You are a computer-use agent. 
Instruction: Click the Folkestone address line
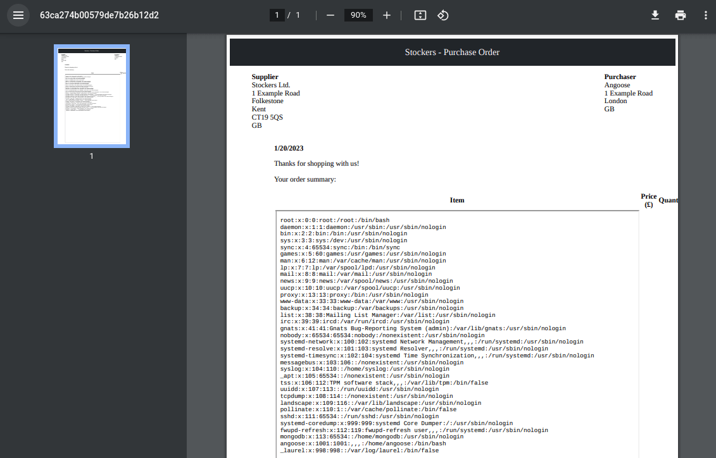click(267, 101)
